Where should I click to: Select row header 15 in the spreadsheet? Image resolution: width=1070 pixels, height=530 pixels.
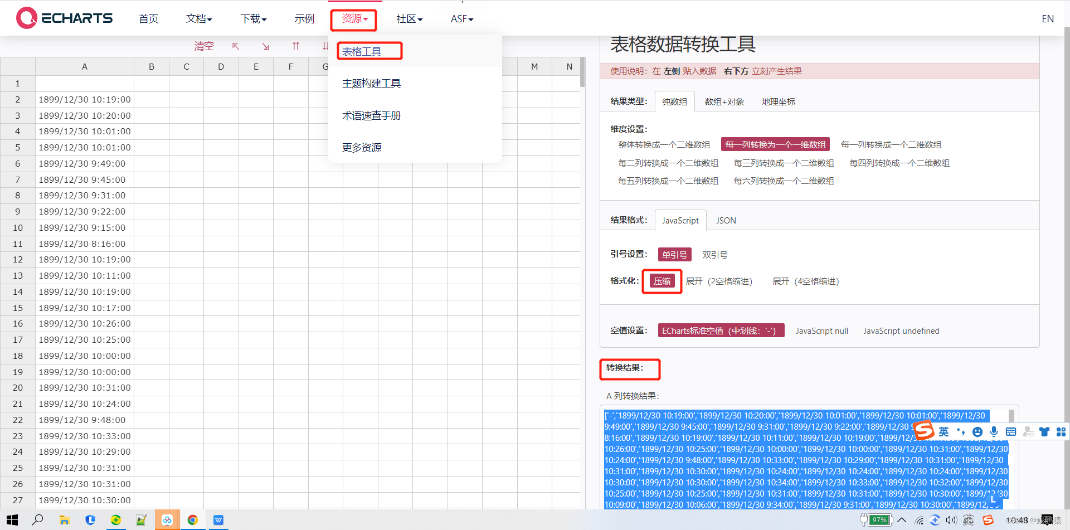17,308
